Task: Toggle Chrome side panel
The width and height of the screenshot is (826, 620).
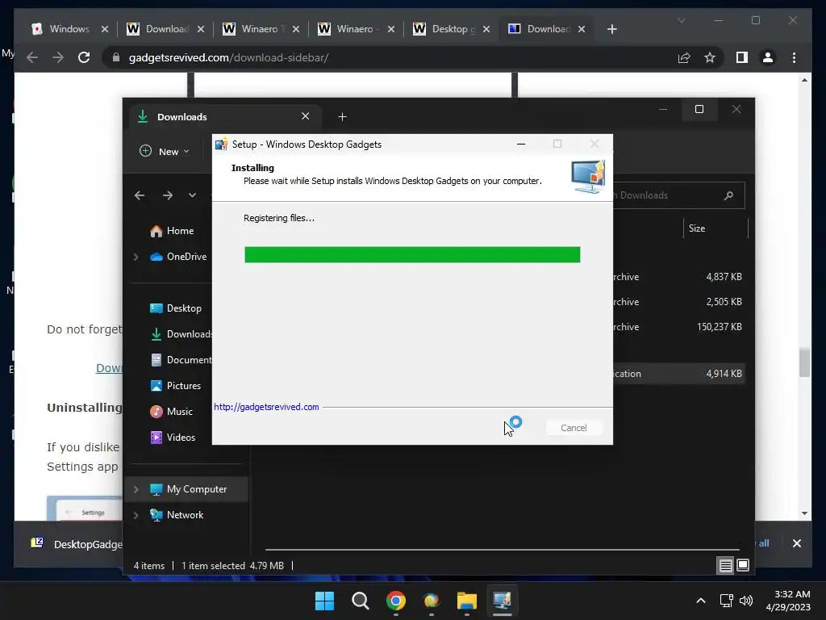Action: (x=742, y=57)
